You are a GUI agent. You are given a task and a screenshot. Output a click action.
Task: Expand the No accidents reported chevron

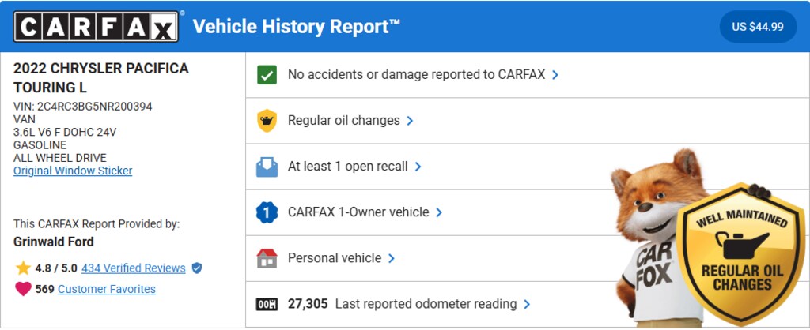555,75
